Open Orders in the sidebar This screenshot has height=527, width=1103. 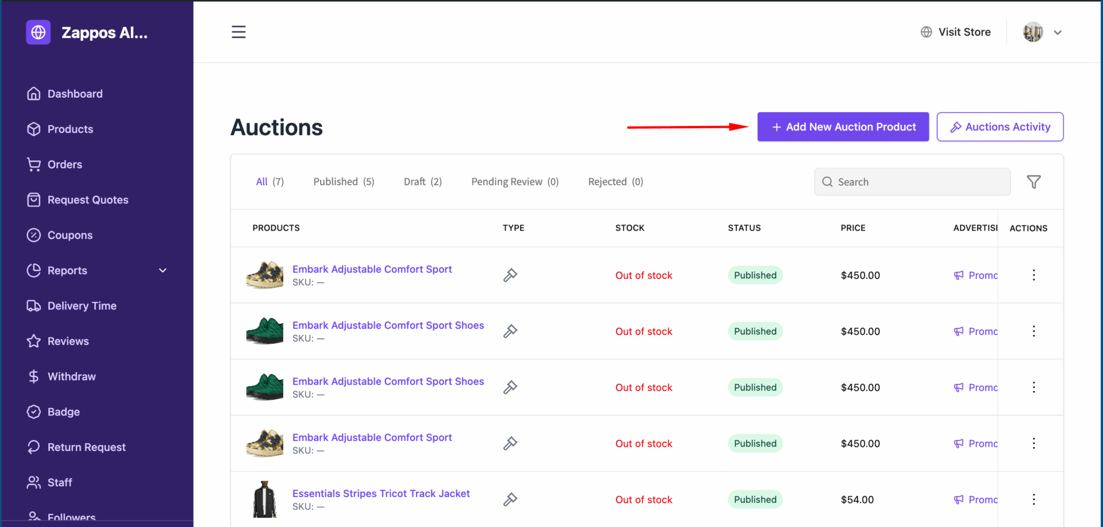coord(54,164)
